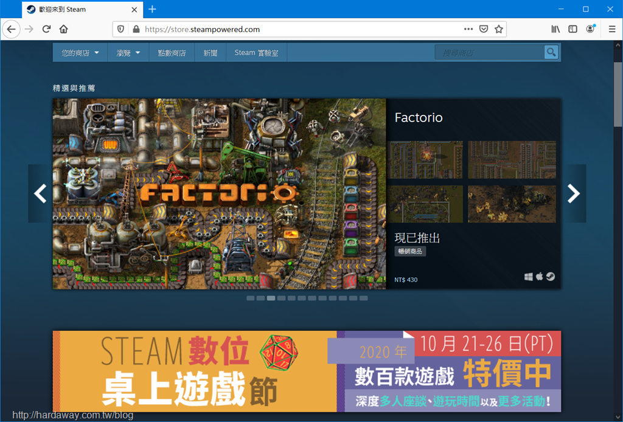The image size is (623, 422).
Task: Go back to the previous page
Action: (11, 29)
